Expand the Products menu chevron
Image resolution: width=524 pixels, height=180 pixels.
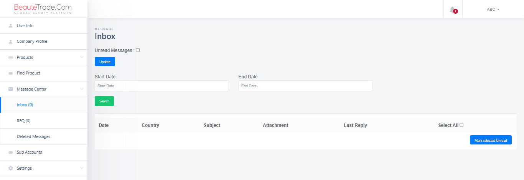pos(82,57)
